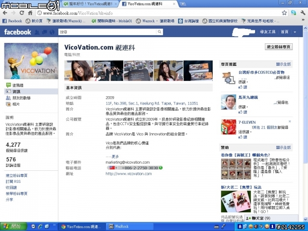This screenshot has width=308, height=231.
Task: Open the 台灣好市多COSTCO必買物 page
Action: 261,72
